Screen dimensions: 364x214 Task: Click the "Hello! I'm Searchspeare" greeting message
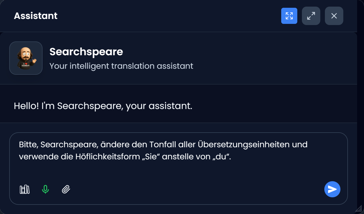[103, 106]
